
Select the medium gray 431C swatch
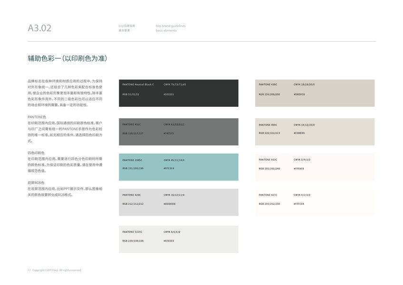178,132
